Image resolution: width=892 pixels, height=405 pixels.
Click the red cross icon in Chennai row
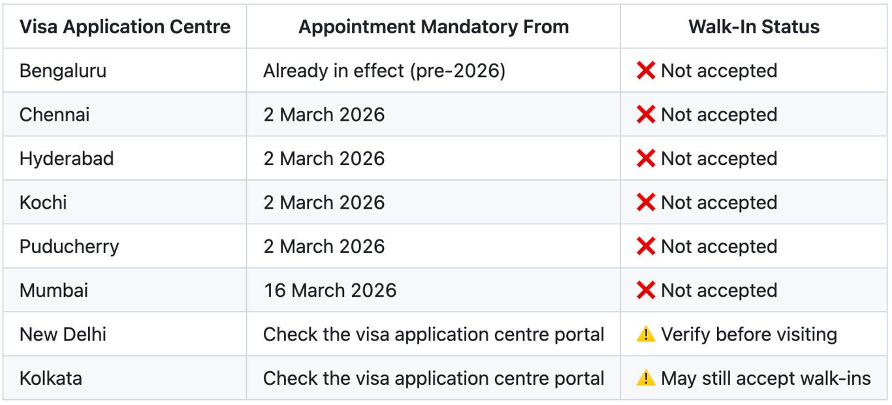coord(645,115)
